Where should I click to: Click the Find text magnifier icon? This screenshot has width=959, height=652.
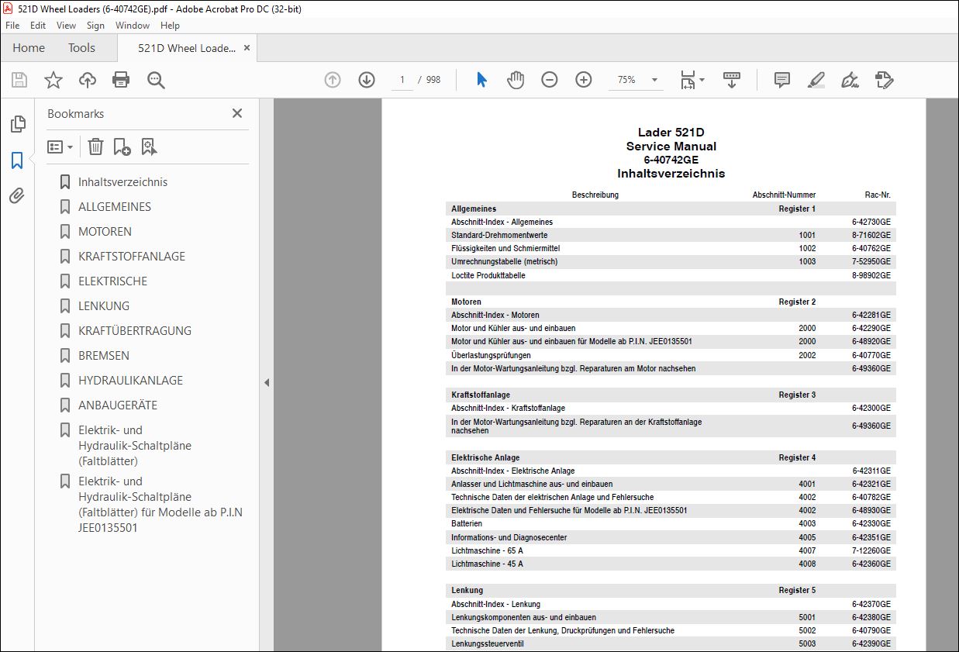point(156,80)
